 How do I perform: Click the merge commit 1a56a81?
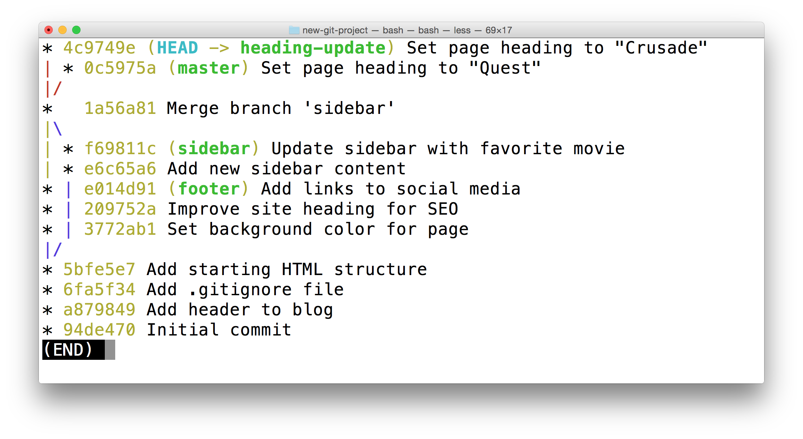pos(120,108)
